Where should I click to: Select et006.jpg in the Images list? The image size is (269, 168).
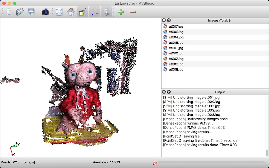tap(215, 32)
